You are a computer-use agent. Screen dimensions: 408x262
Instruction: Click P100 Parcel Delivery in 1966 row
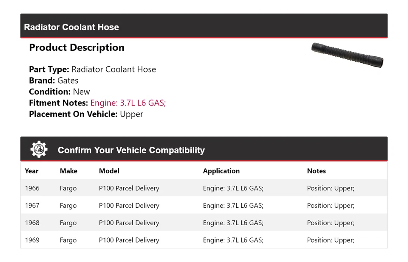coord(129,188)
